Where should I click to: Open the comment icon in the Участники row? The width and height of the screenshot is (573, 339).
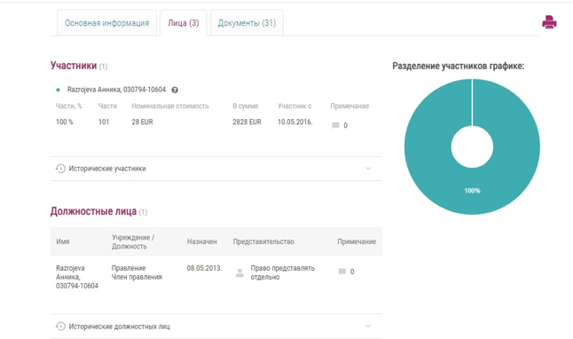335,125
